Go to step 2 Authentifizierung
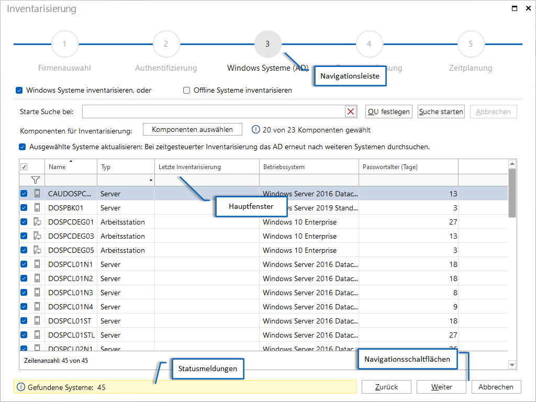 coord(166,44)
